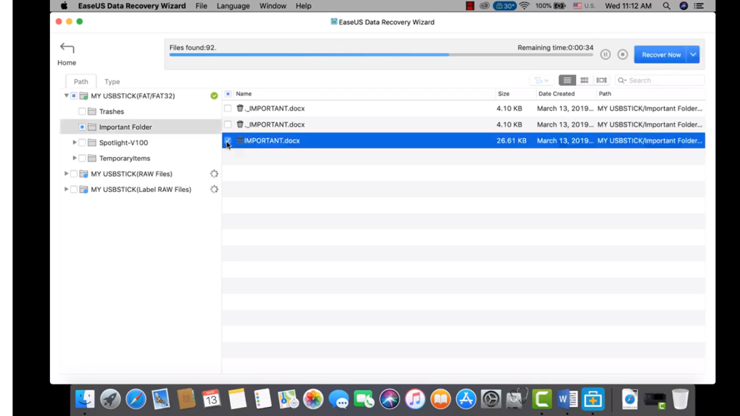
Task: Expand the Spotlight-V100 folder
Action: click(x=74, y=143)
